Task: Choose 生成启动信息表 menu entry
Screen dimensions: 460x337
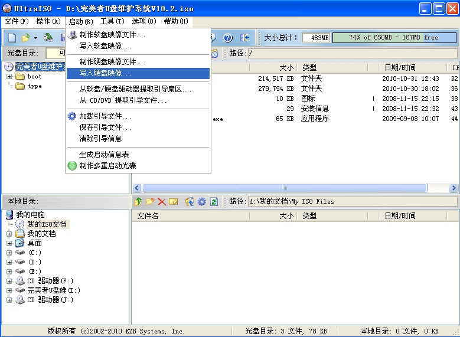Action: (138, 155)
